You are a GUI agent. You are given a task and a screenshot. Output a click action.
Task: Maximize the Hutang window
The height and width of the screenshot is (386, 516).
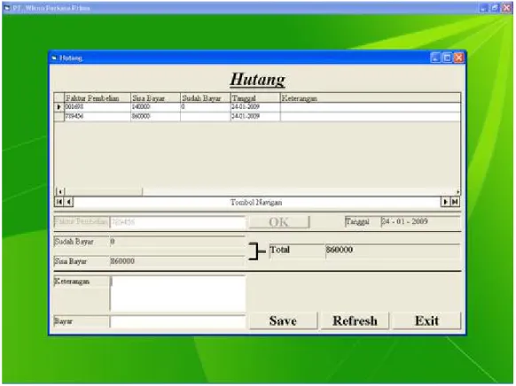pos(447,58)
